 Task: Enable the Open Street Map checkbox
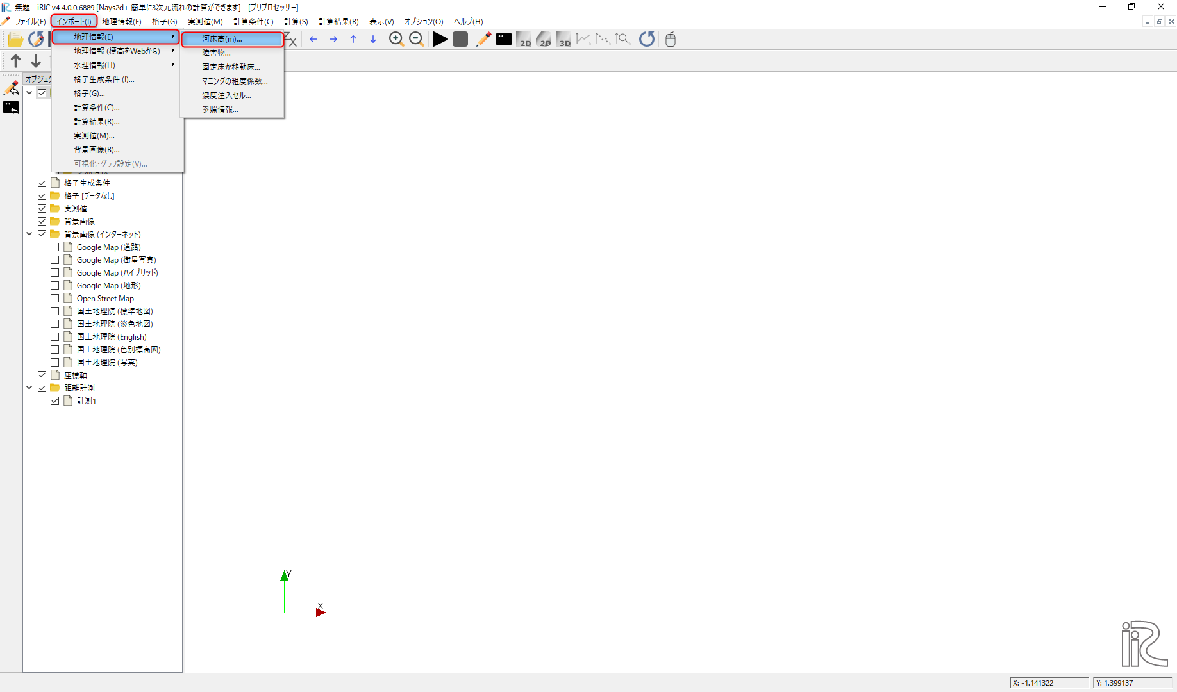(55, 299)
